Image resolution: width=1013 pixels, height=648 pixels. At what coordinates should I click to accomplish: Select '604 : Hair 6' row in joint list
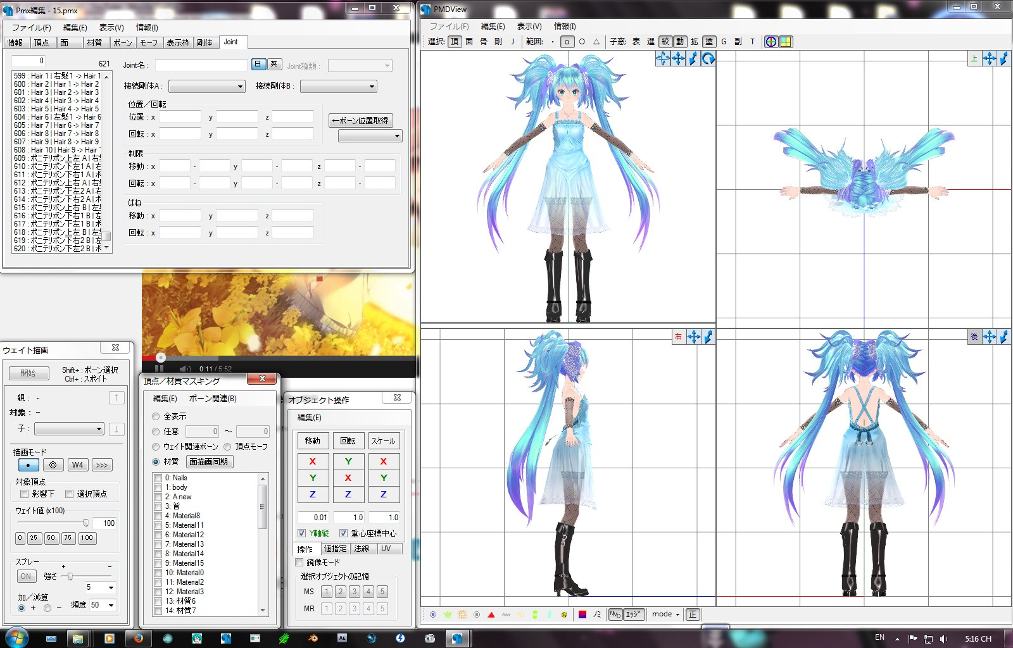[57, 117]
